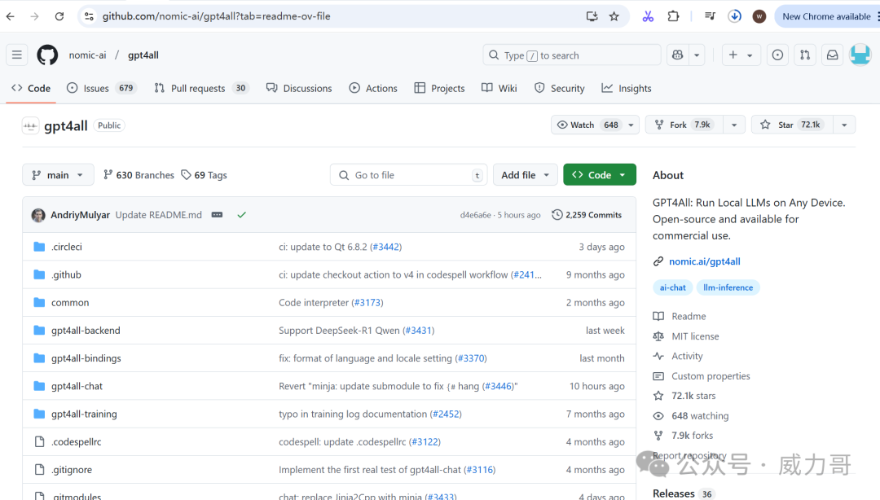This screenshot has height=500, width=880.
Task: Open Watch options dropdown arrow
Action: pos(631,125)
